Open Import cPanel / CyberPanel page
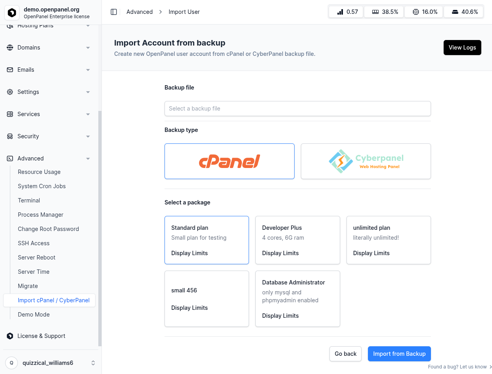 (x=49, y=300)
